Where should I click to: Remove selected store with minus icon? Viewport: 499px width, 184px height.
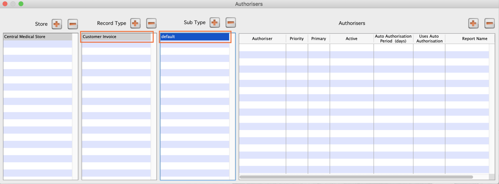click(73, 24)
